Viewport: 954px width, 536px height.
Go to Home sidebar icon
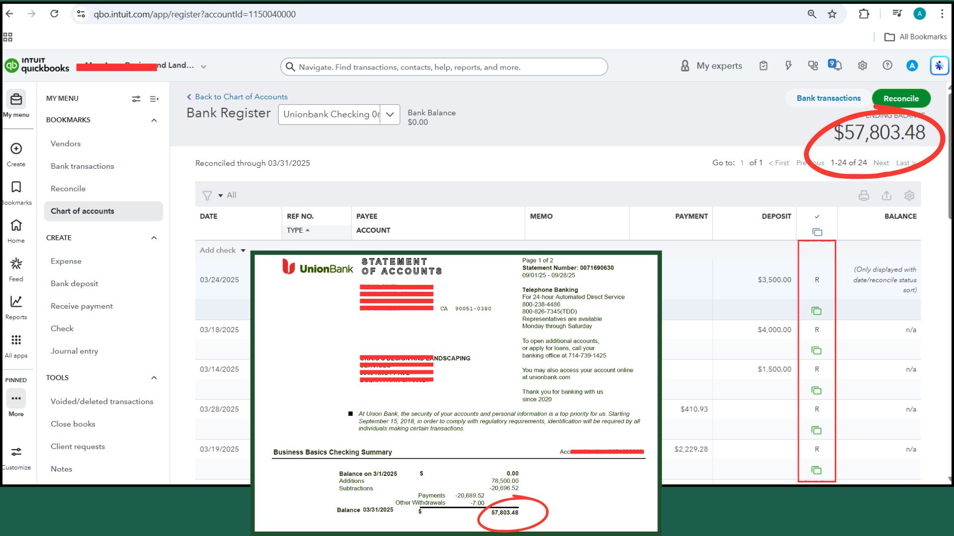point(16,225)
